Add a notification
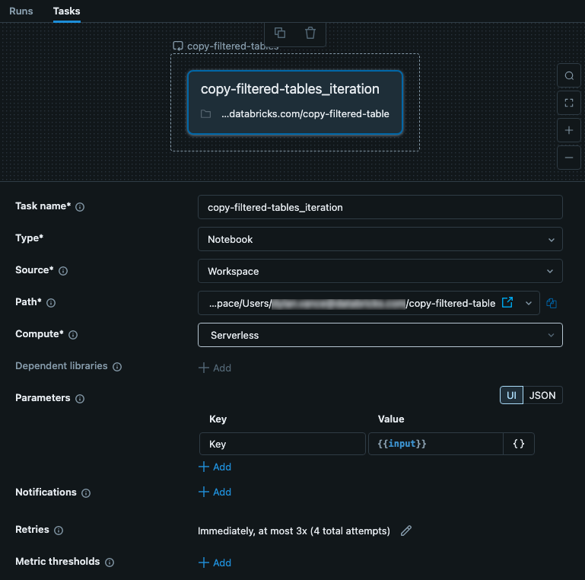This screenshot has width=585, height=580. click(x=215, y=492)
